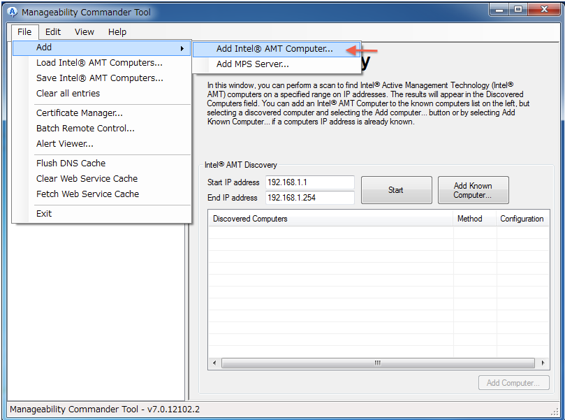This screenshot has width=565, height=420.
Task: Click the Manageability Commander Tool title bar icon
Action: (12, 12)
